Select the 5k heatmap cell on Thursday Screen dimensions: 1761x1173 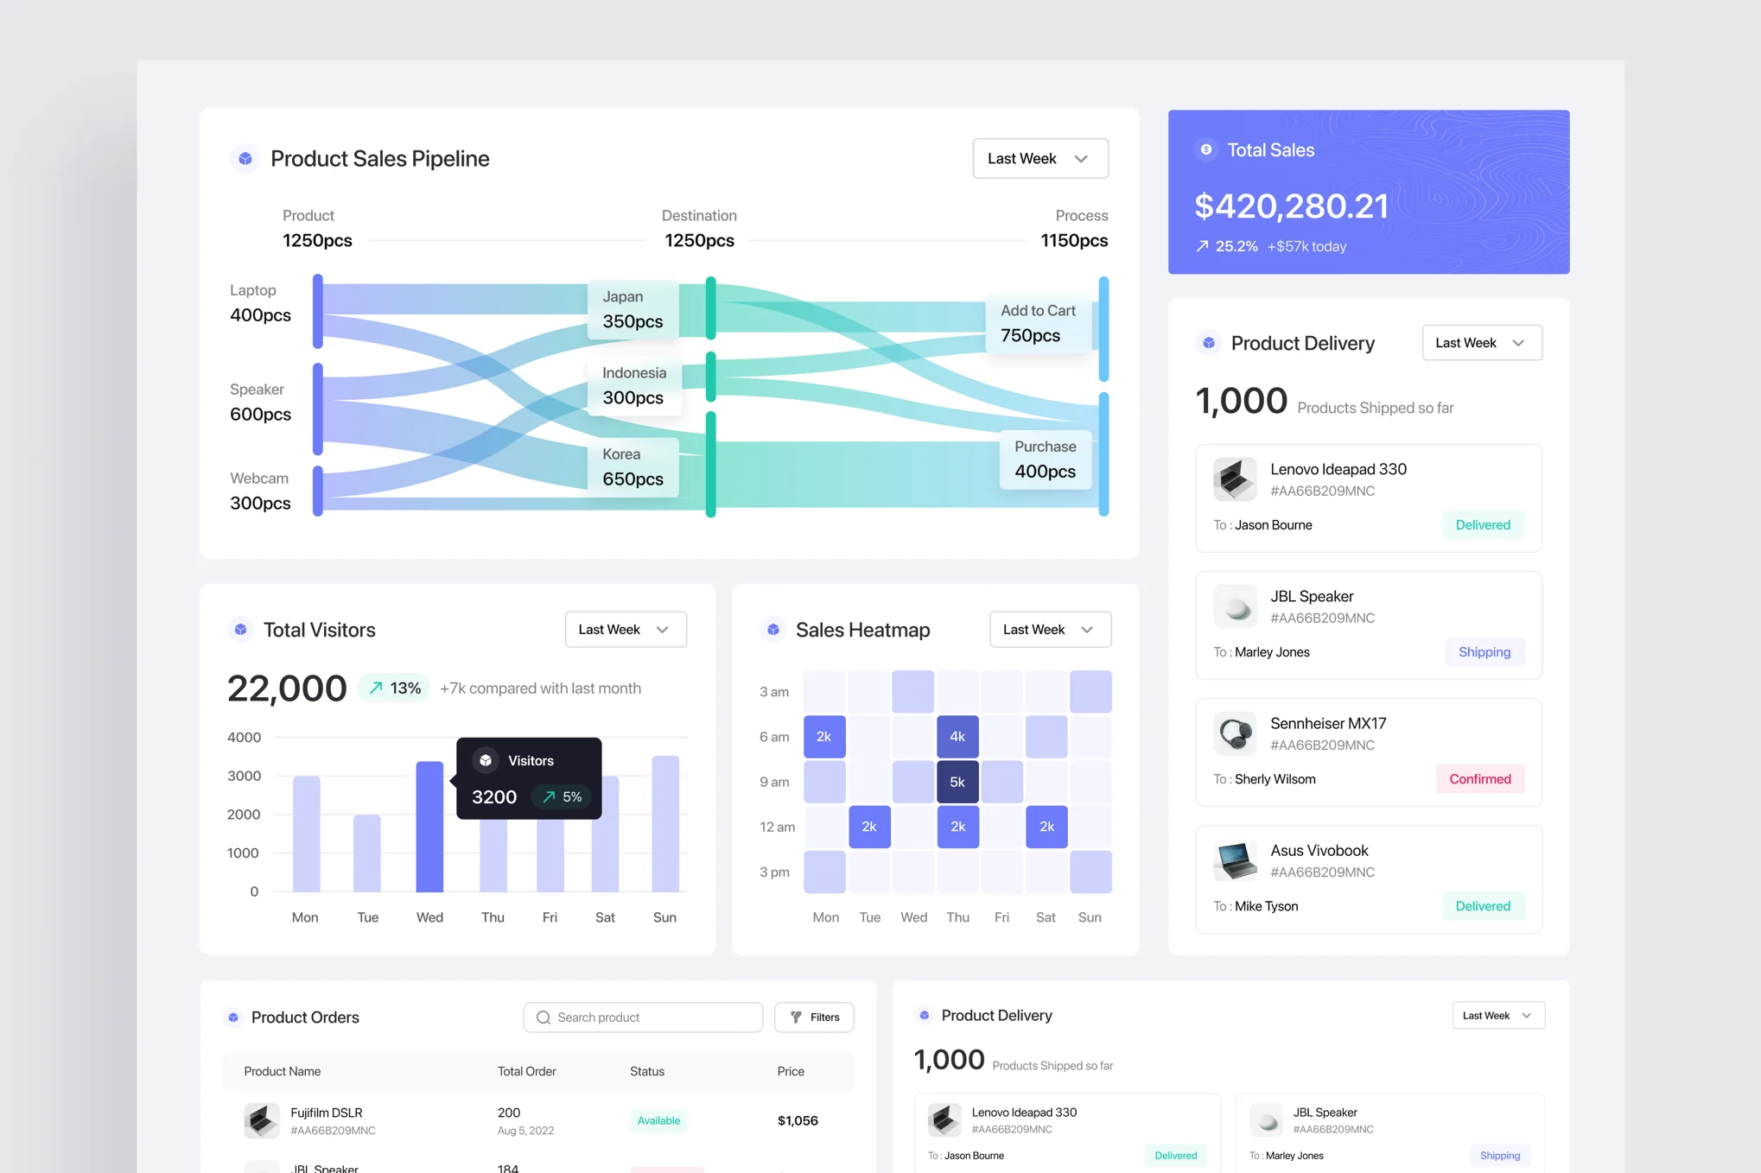[x=957, y=782]
